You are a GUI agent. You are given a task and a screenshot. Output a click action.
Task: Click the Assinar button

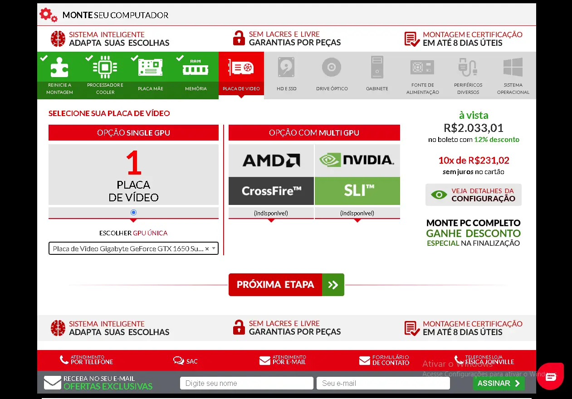click(499, 383)
